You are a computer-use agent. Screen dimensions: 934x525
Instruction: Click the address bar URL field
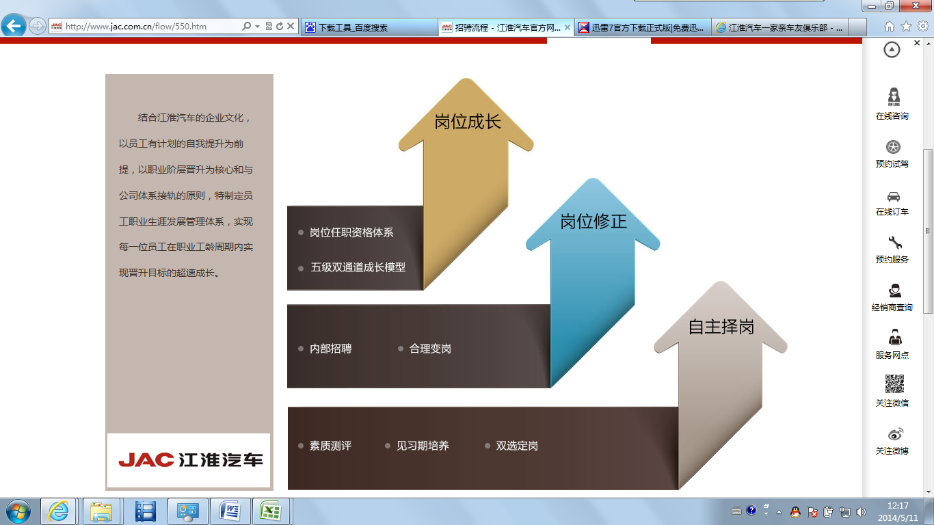[x=150, y=27]
